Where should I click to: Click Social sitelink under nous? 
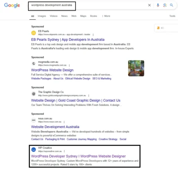pyautogui.click(x=123, y=139)
